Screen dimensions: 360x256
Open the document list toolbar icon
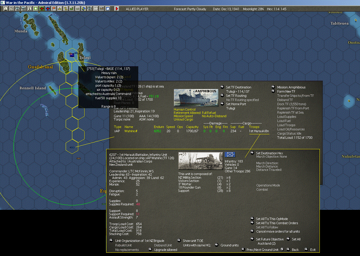[x=12, y=9]
